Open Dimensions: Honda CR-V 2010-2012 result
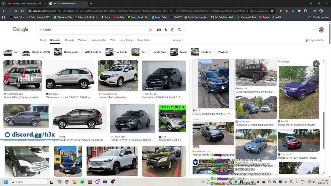The image size is (331, 186). [70, 97]
